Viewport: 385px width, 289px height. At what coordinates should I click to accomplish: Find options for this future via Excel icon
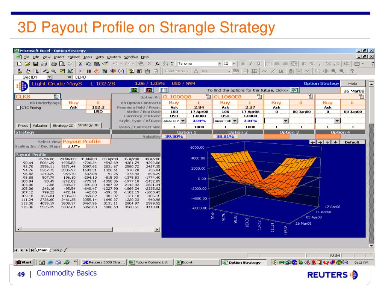pyautogui.click(x=294, y=90)
